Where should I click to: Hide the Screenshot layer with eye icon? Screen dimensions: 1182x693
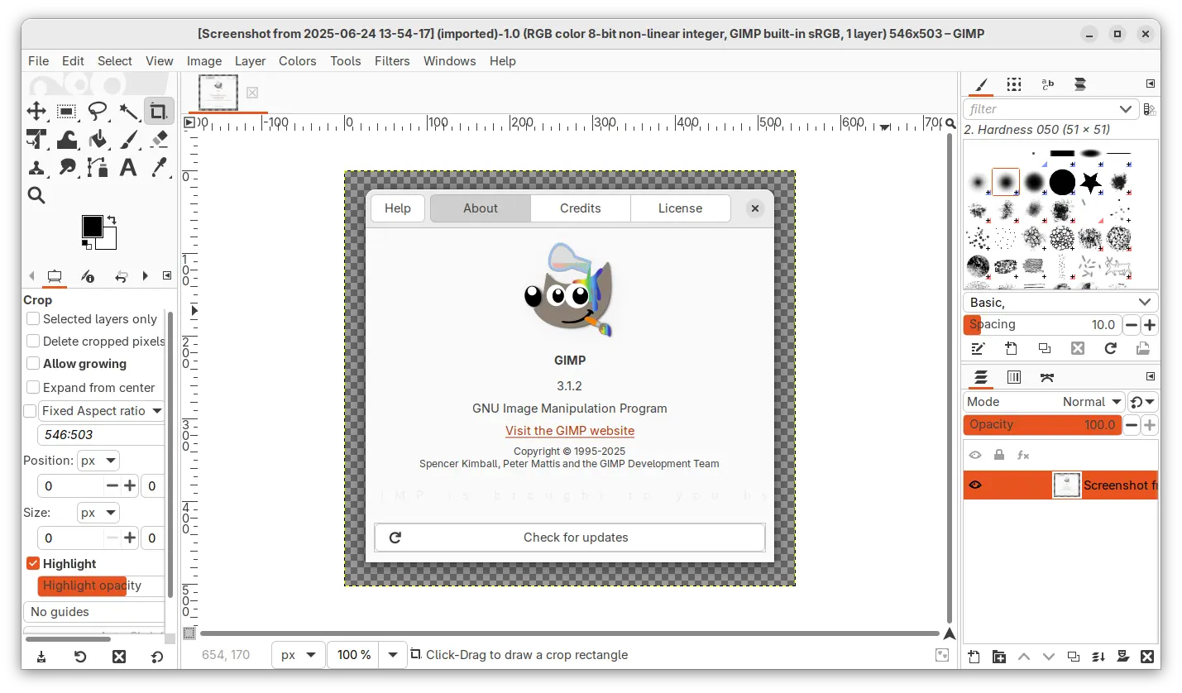pyautogui.click(x=975, y=485)
